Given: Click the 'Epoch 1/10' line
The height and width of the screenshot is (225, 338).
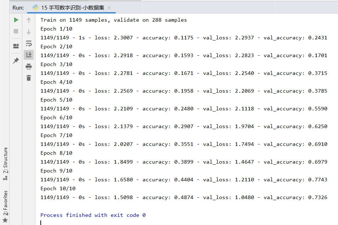Looking at the screenshot, I should (56, 29).
